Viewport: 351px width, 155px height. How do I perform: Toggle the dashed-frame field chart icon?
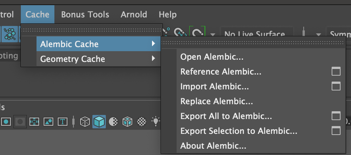coord(34,122)
